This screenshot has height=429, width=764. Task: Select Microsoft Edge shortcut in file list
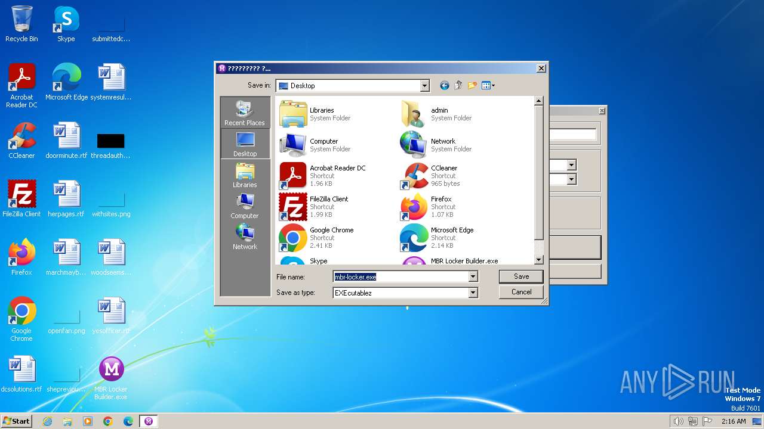(438, 238)
